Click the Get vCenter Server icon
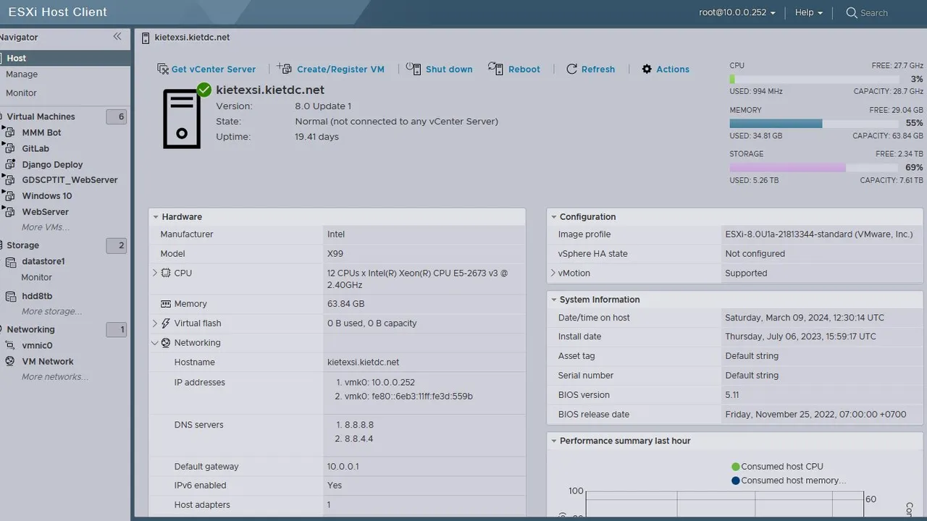 (163, 69)
